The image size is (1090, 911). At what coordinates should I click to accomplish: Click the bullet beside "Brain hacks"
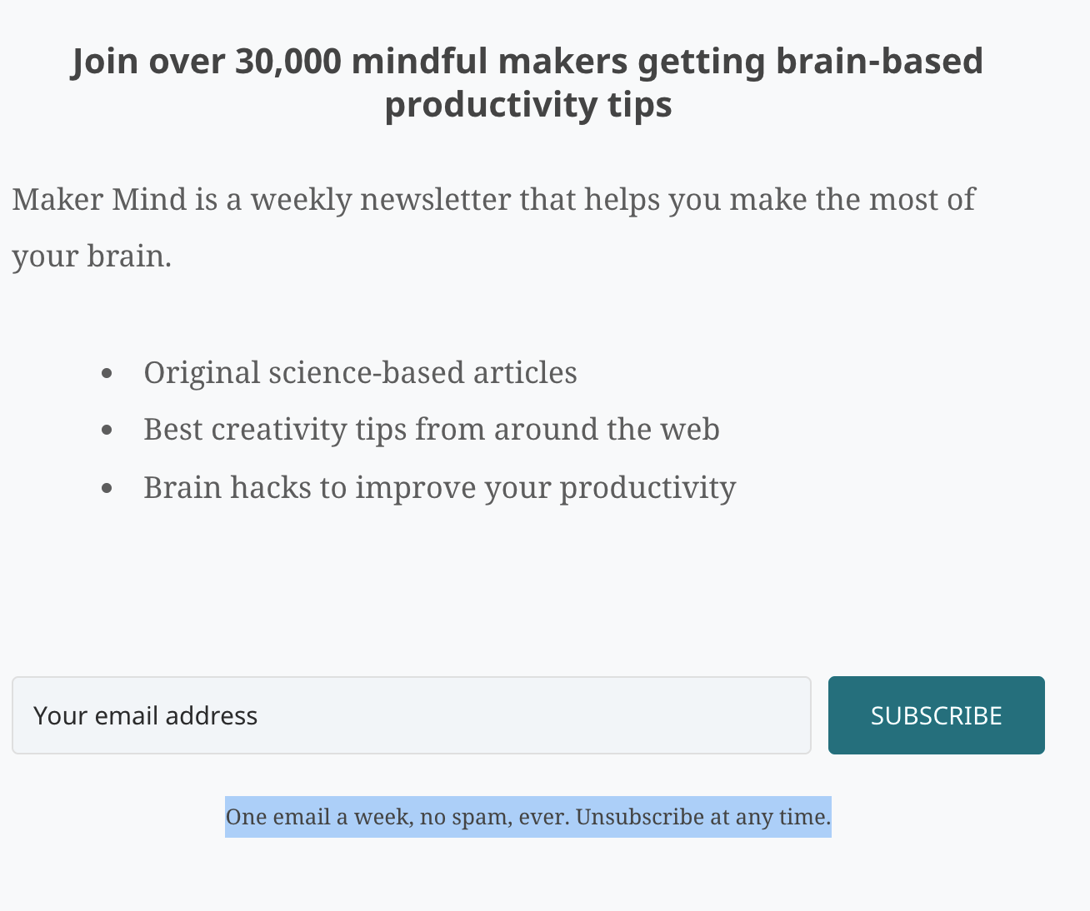pyautogui.click(x=107, y=489)
